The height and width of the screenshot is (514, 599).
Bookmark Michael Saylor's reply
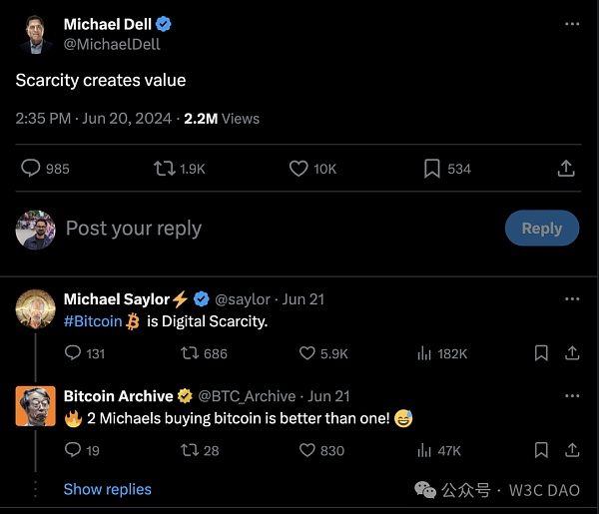[541, 353]
